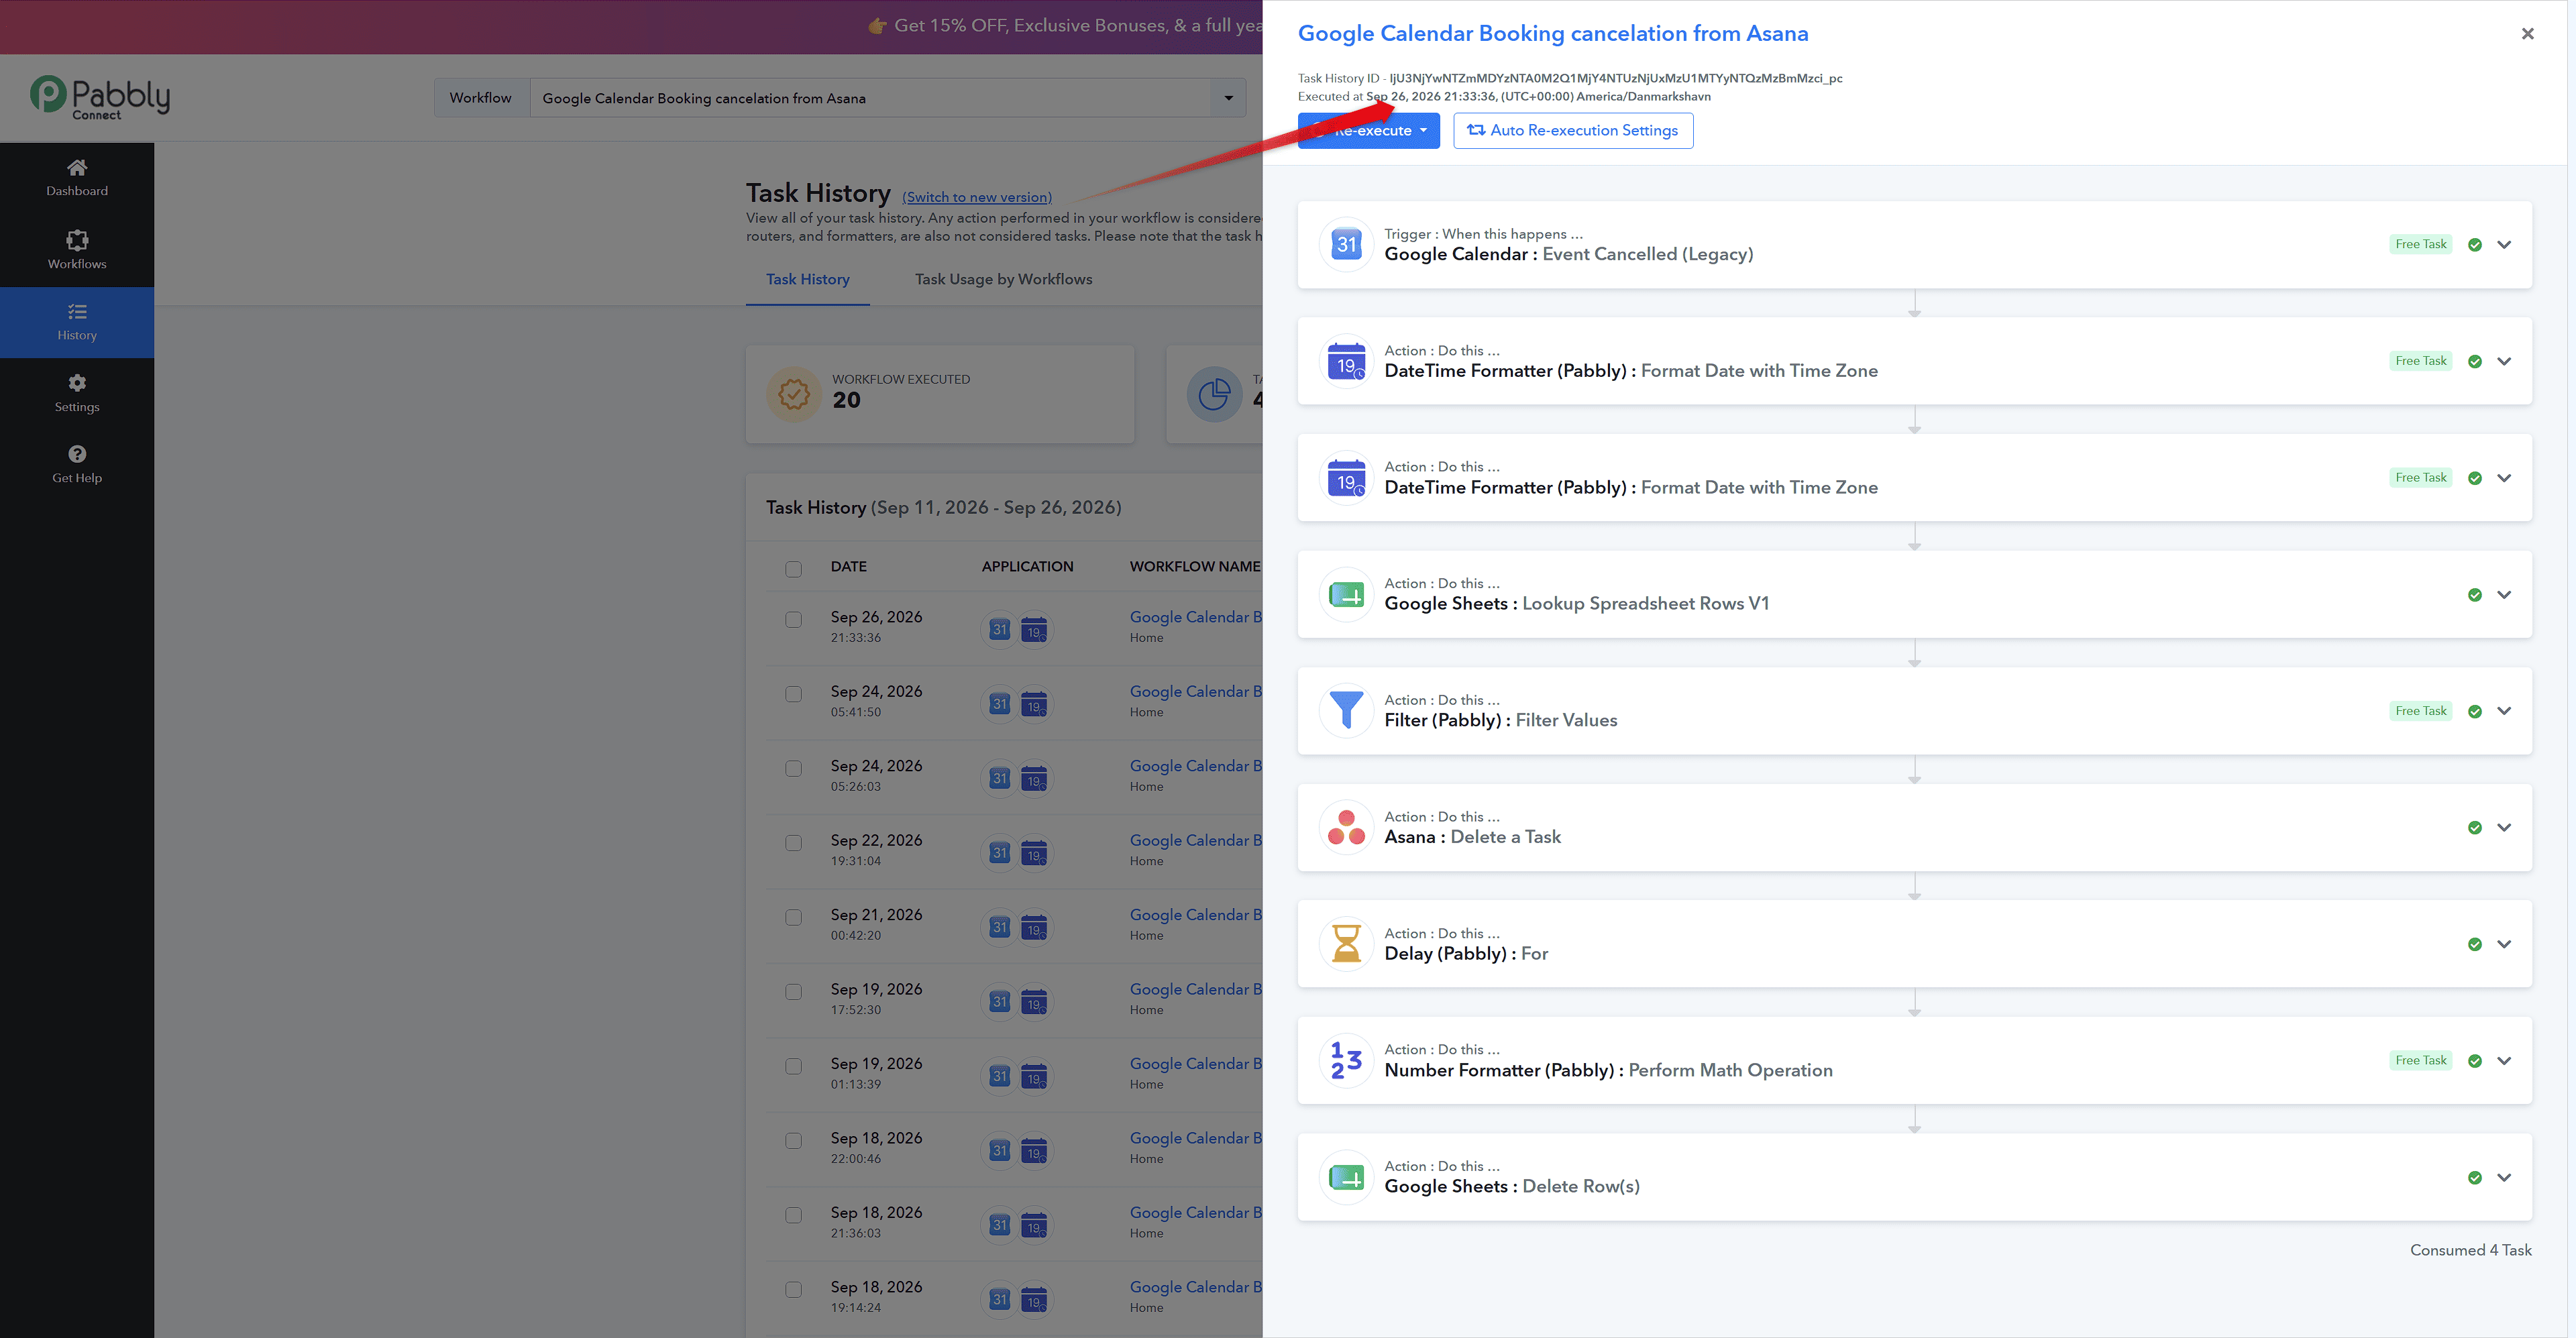Tick checkbox for Sep 22, 2026 19:31:04 row
This screenshot has width=2576, height=1338.
[793, 843]
